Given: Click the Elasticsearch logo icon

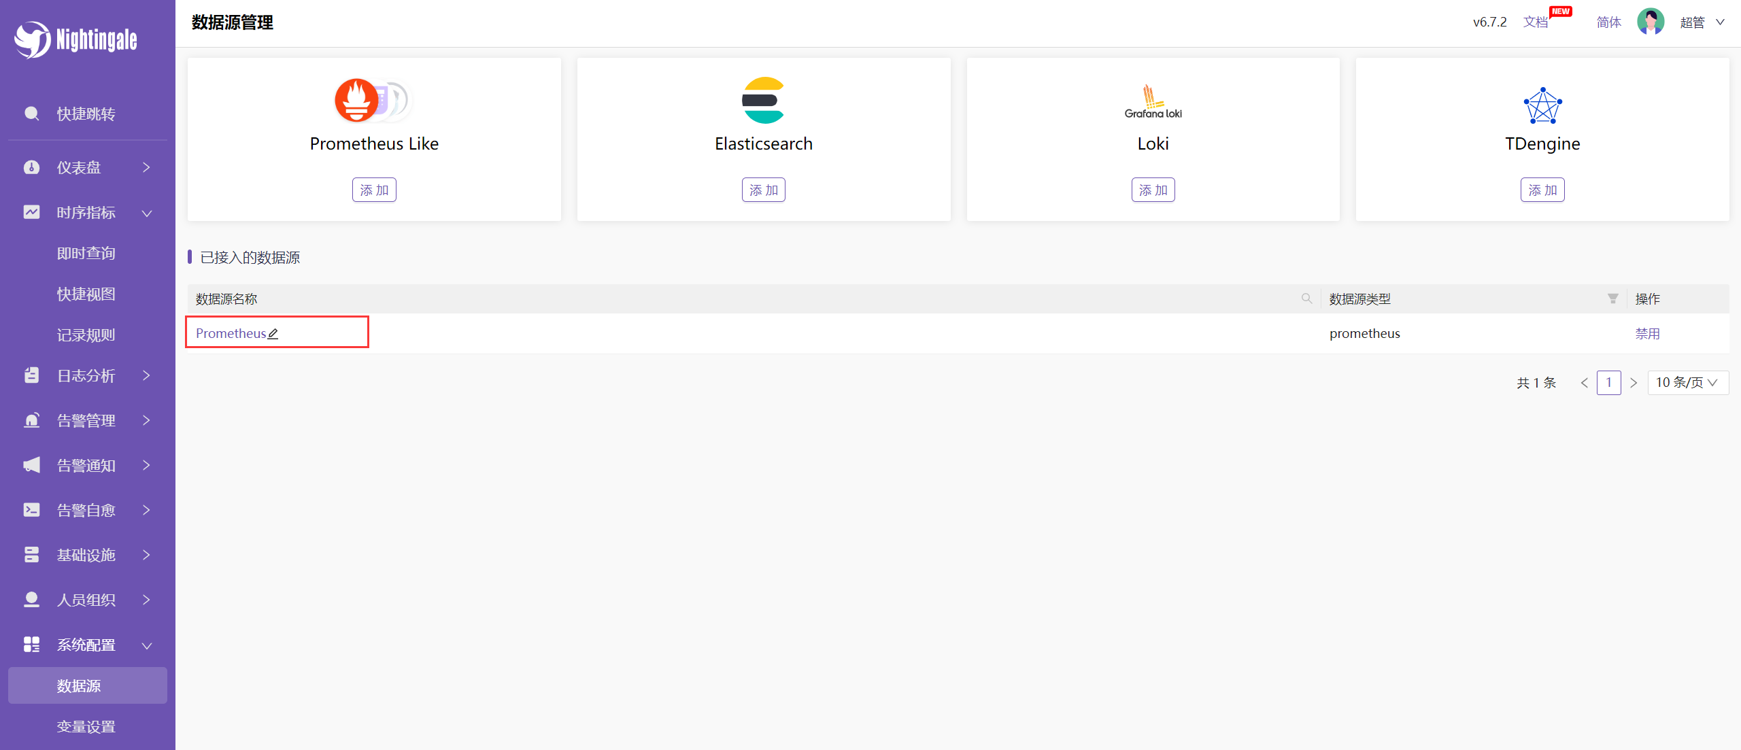Looking at the screenshot, I should click(x=763, y=101).
